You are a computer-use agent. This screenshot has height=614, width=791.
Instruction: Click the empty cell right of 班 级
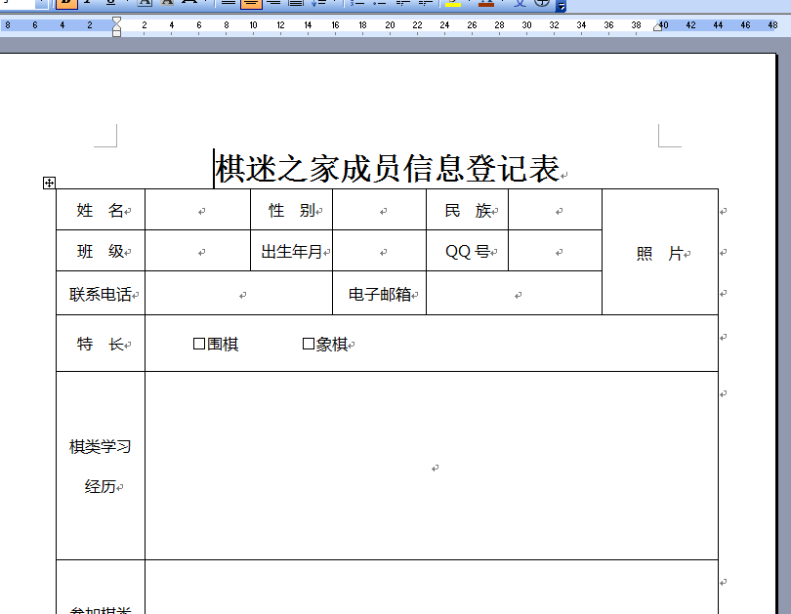tap(197, 251)
